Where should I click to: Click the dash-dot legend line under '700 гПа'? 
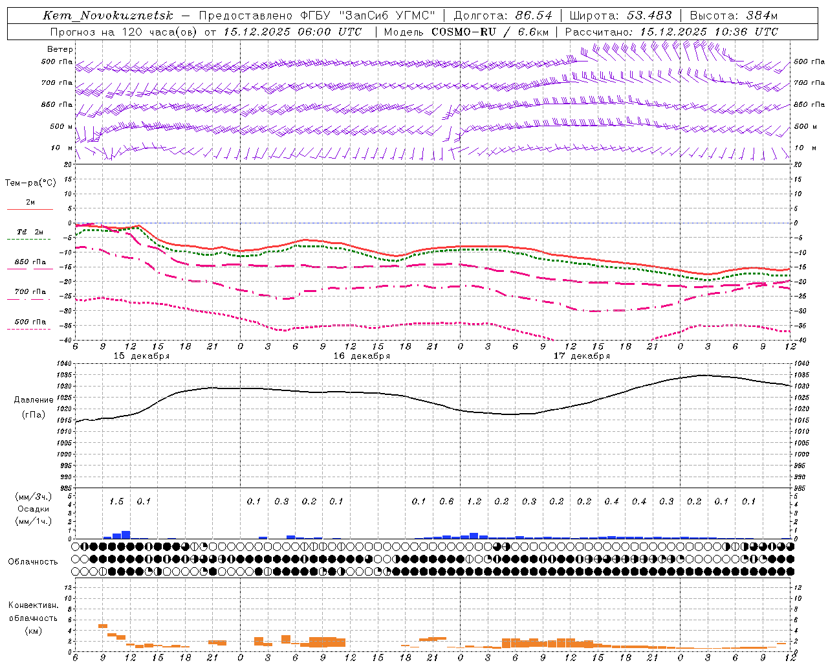[x=29, y=299]
